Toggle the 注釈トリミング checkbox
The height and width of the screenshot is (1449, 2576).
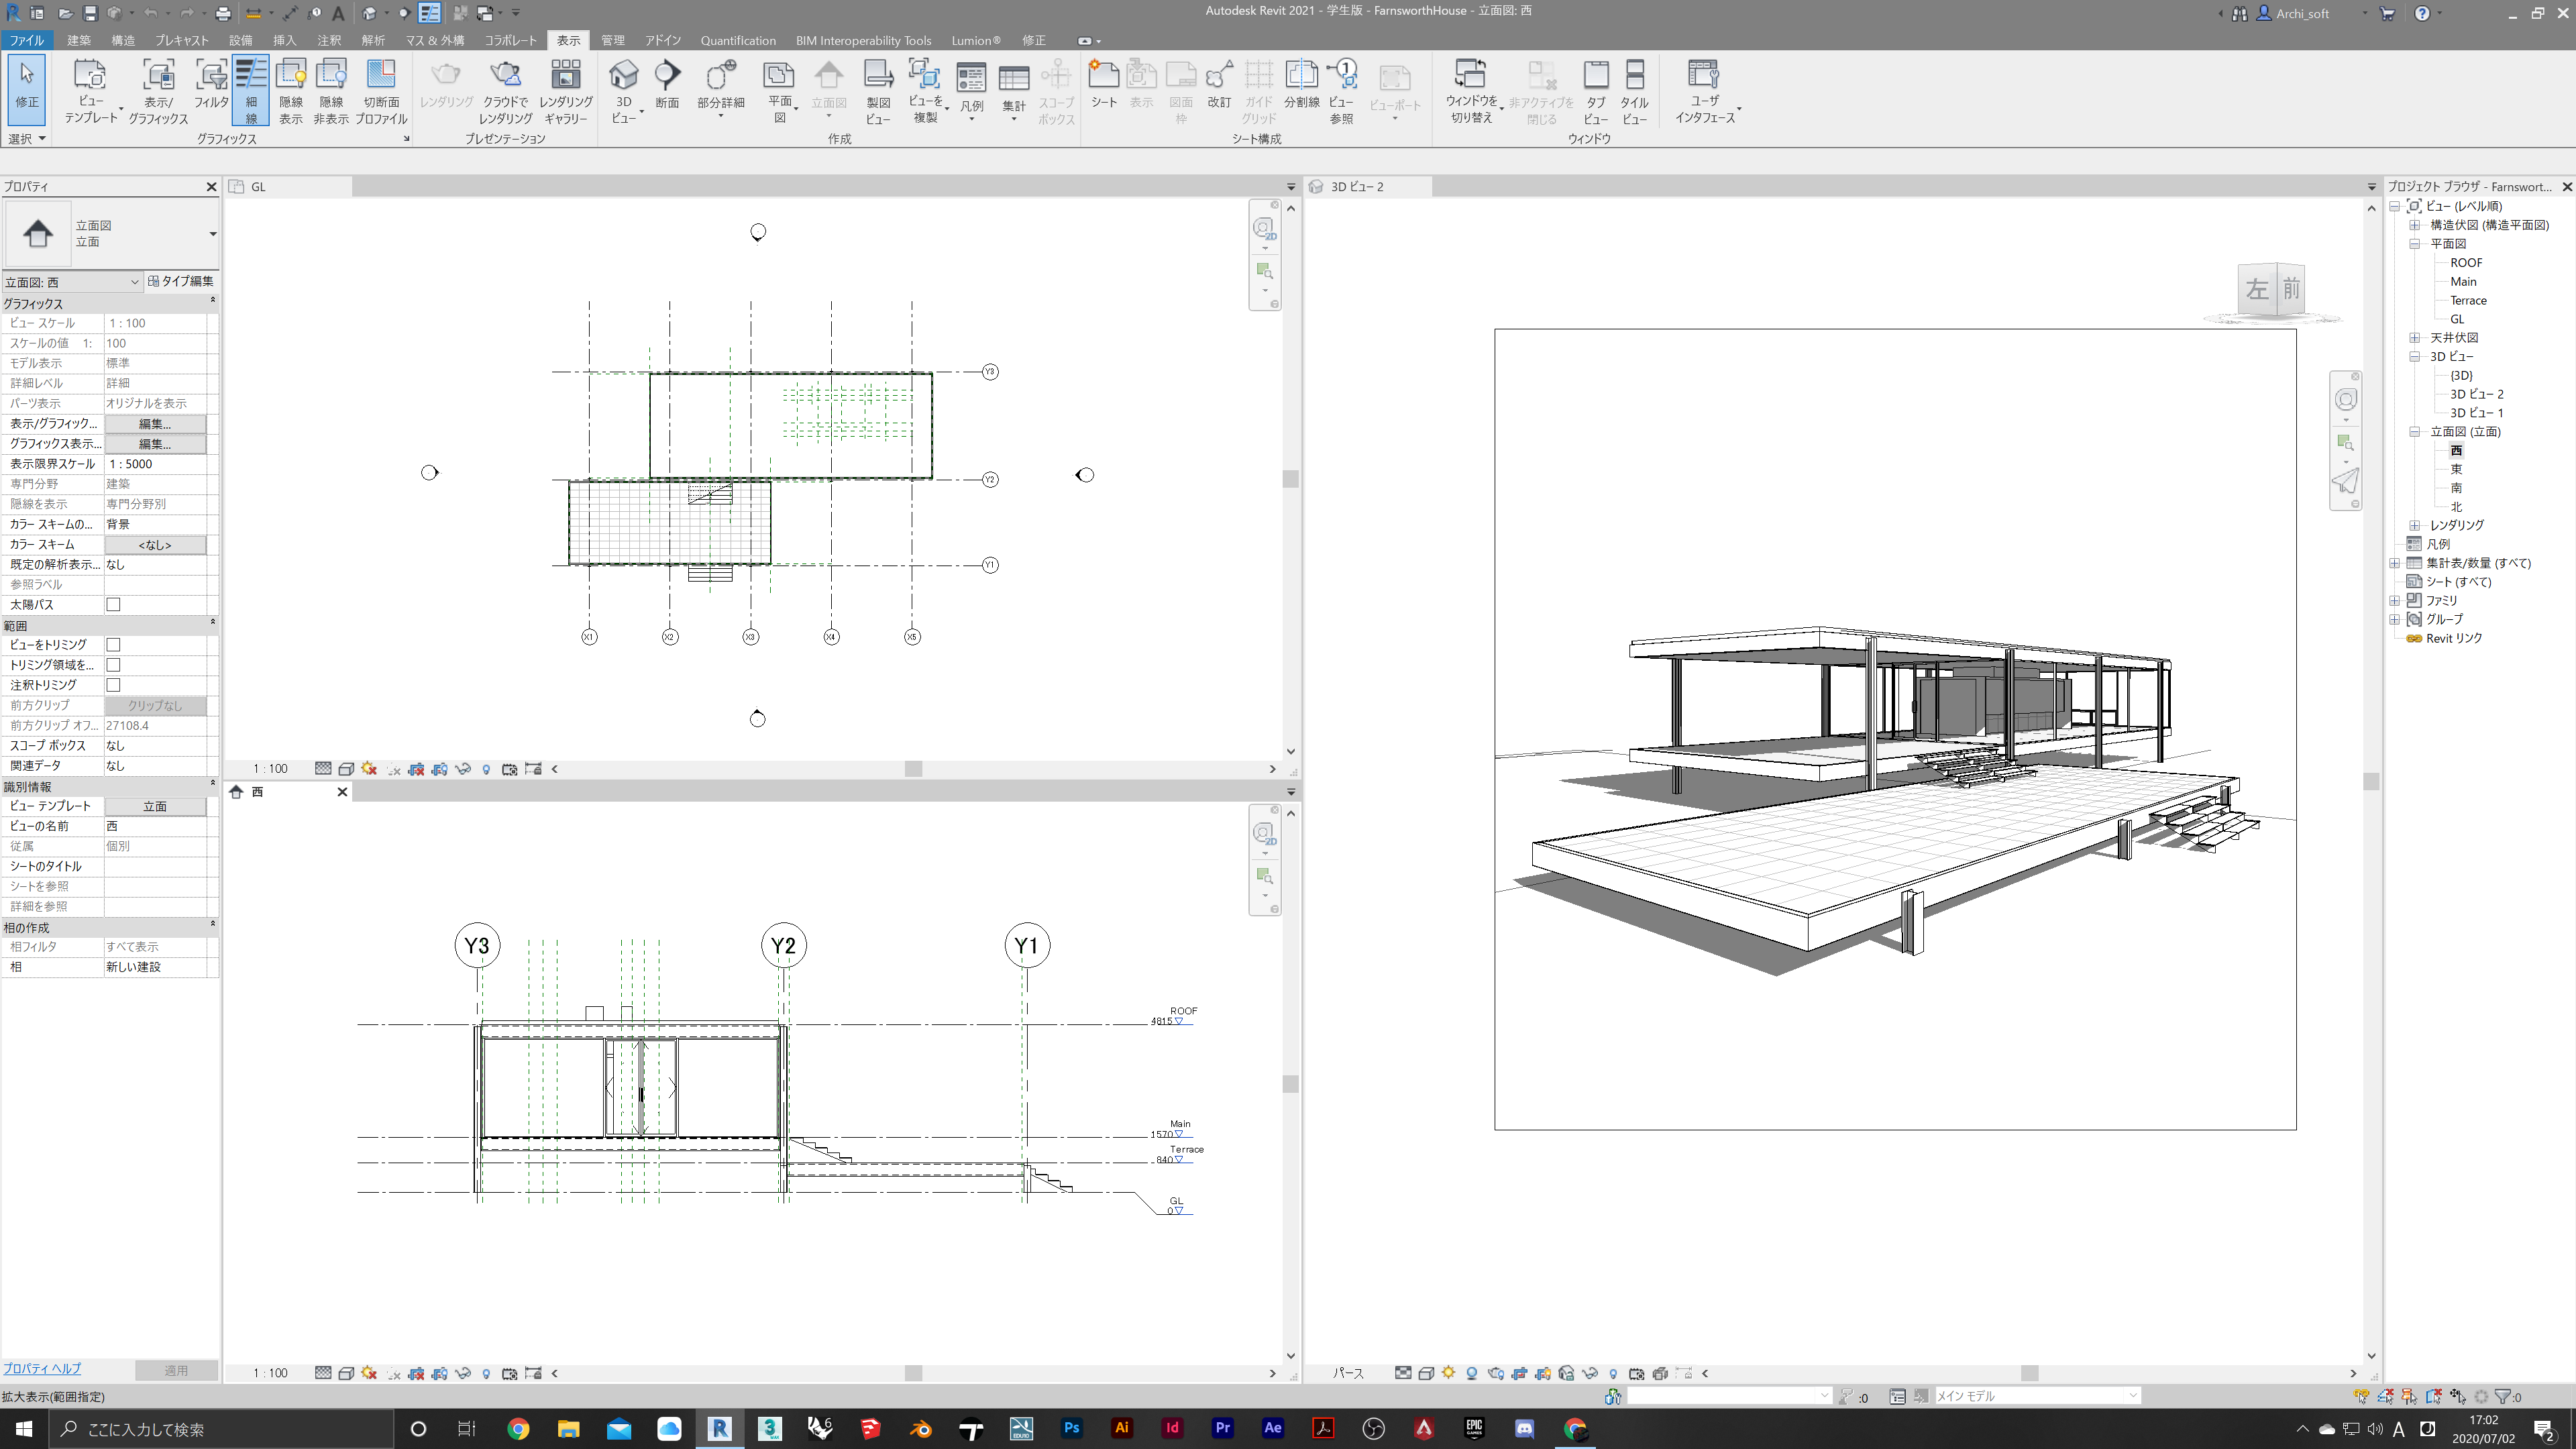click(x=113, y=685)
